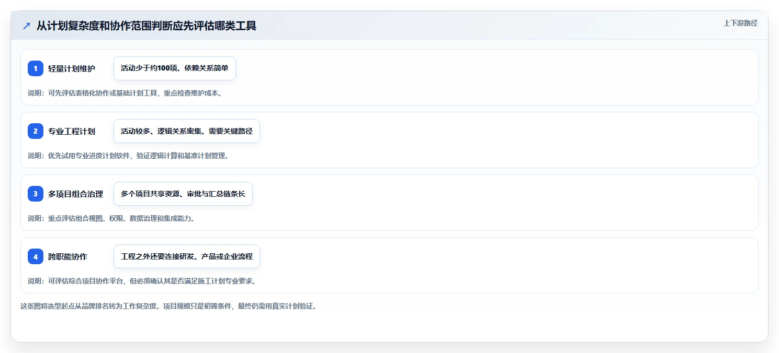Select the 工程之外还要连接研发、产品或企业流程 chip
Screen dimensions: 779x353
click(187, 256)
